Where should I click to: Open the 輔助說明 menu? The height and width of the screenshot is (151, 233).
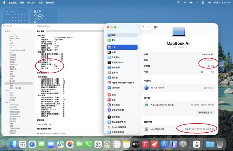point(50,3)
